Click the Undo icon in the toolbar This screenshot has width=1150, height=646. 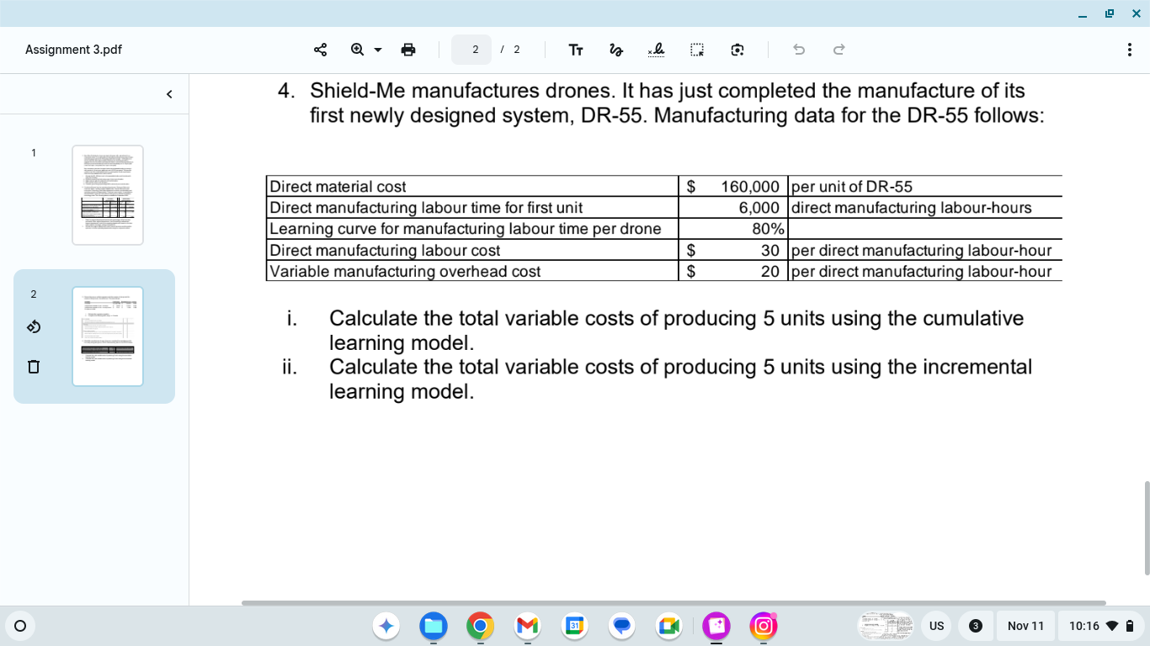798,50
